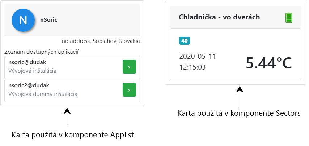The height and width of the screenshot is (146, 309).
Task: Click the Karta použitá v komponente Sectors caption
Action: point(239,114)
